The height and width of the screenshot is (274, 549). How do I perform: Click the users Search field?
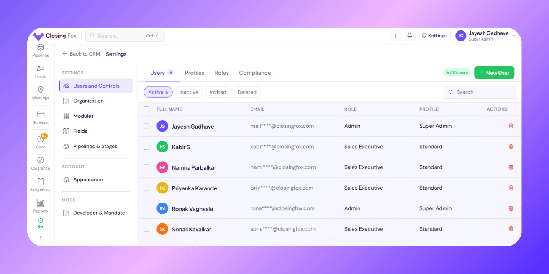(x=480, y=92)
